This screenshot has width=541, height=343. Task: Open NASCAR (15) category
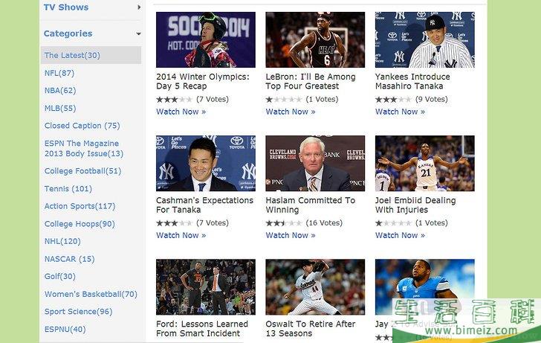click(x=69, y=259)
